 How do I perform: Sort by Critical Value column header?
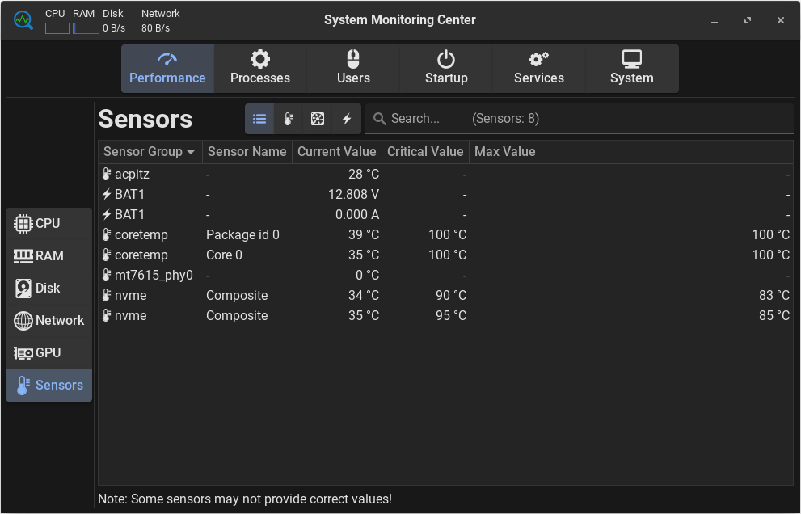click(x=425, y=152)
